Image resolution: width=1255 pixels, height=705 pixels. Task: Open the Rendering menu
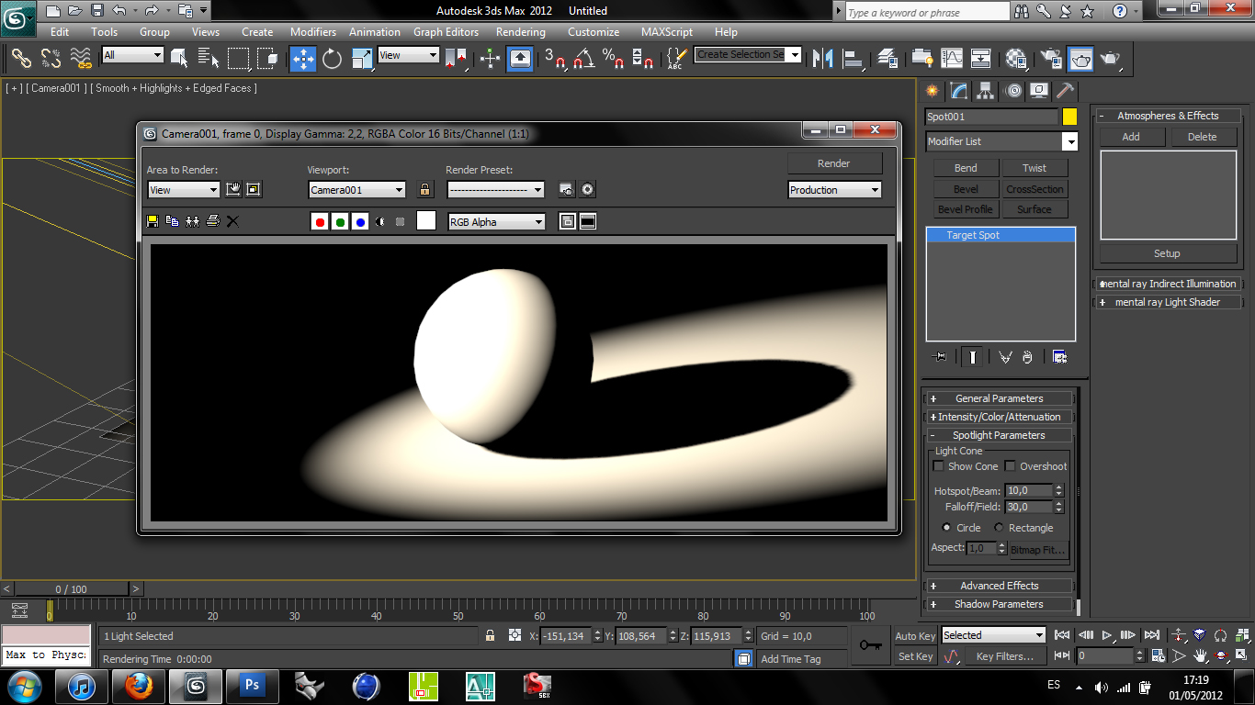pos(520,31)
